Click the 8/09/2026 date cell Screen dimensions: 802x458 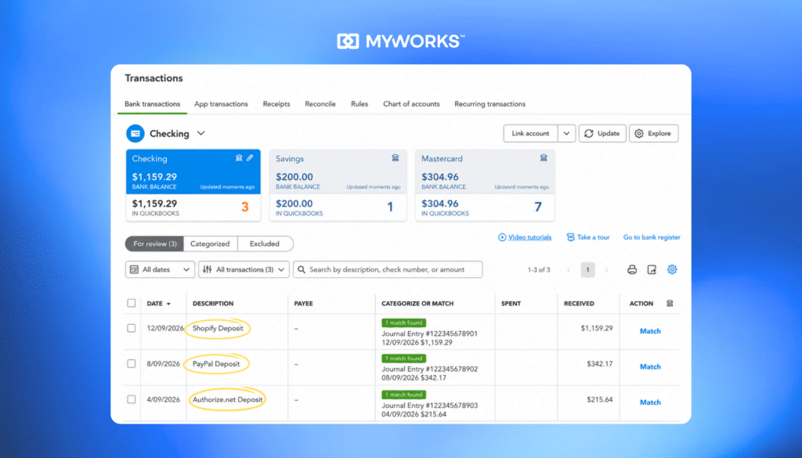[163, 364]
